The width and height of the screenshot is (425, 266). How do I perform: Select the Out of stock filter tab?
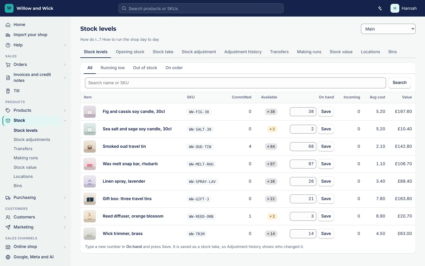click(x=145, y=68)
